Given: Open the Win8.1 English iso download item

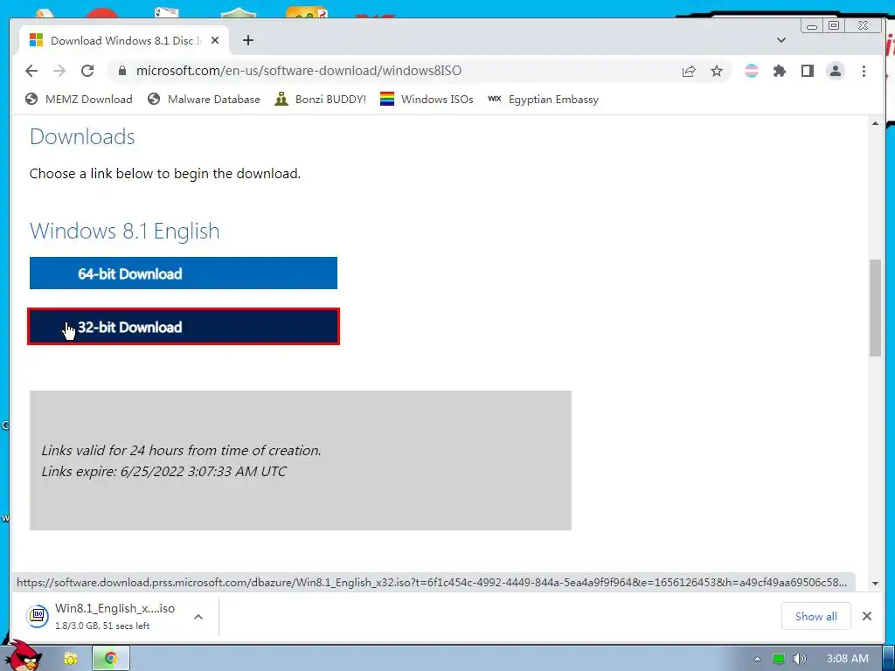Looking at the screenshot, I should click(103, 616).
